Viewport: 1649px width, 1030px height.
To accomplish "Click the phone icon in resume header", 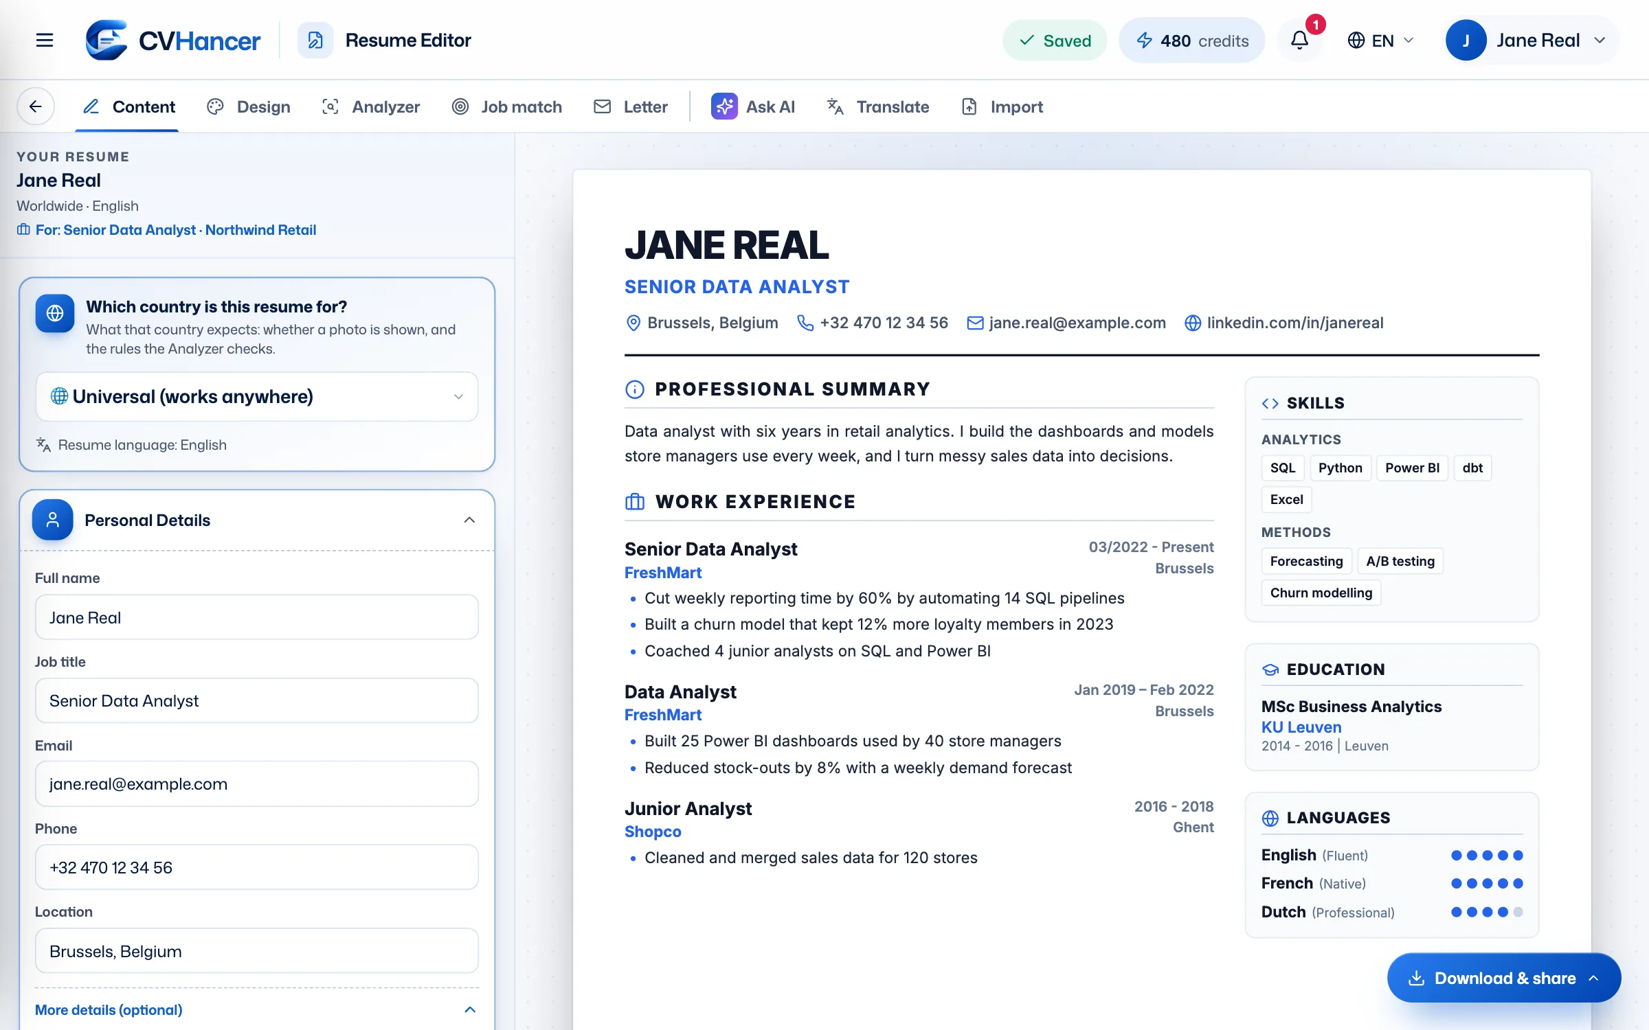I will (x=805, y=323).
